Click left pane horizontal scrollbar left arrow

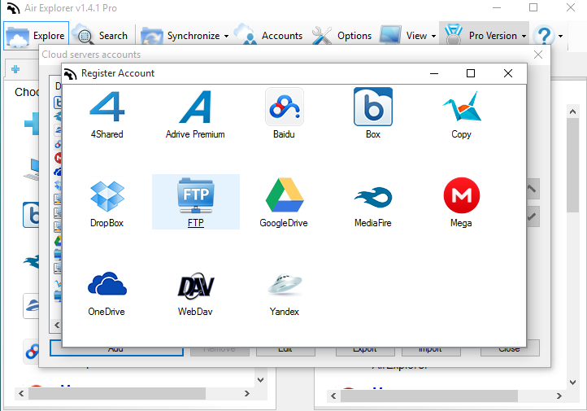pos(21,393)
